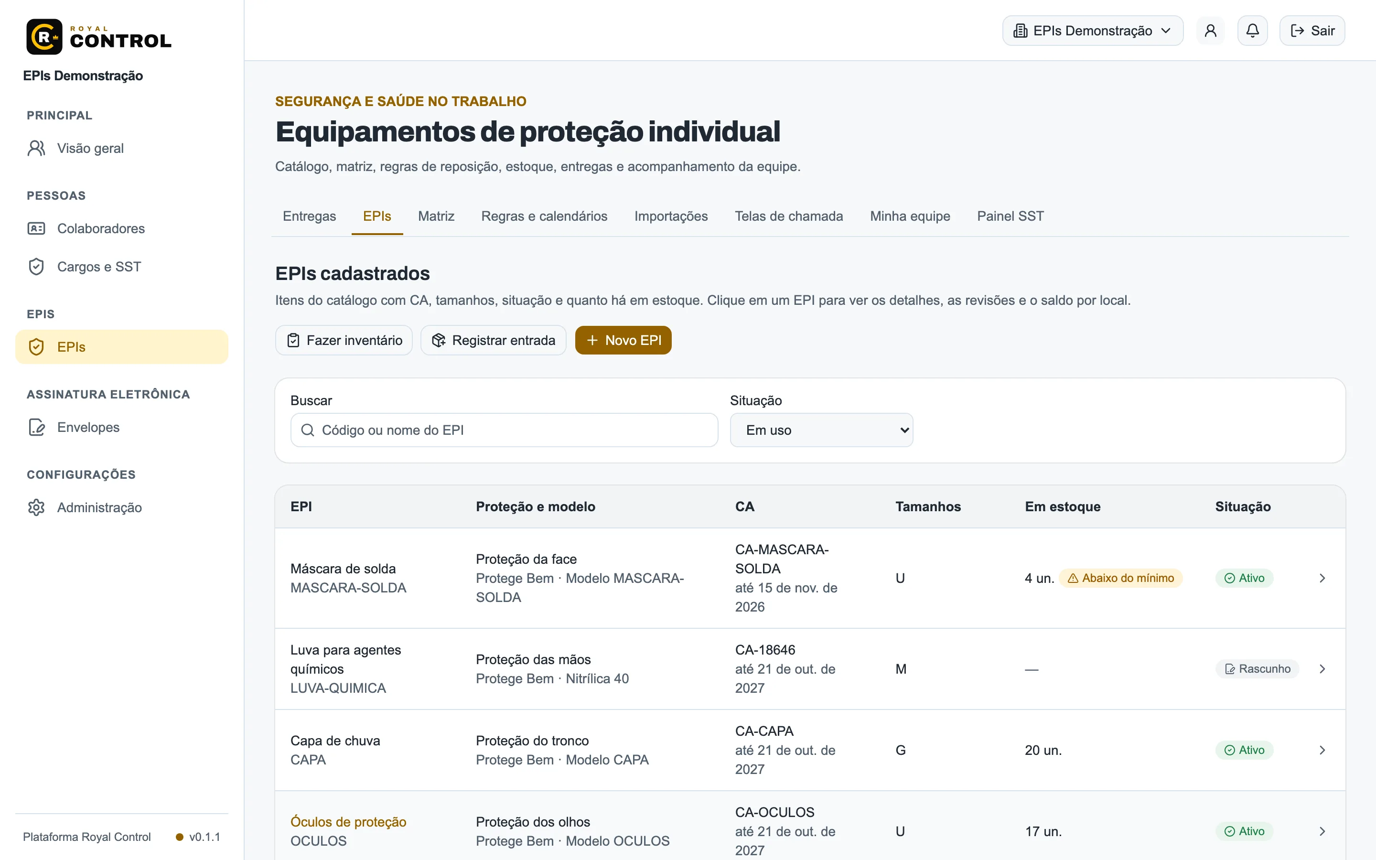Open the user profile icon in header
The width and height of the screenshot is (1376, 860).
click(x=1211, y=31)
